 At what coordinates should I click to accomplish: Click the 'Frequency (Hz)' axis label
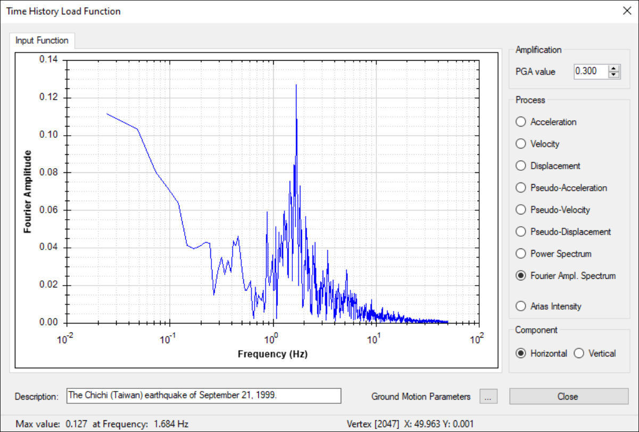[x=273, y=354]
